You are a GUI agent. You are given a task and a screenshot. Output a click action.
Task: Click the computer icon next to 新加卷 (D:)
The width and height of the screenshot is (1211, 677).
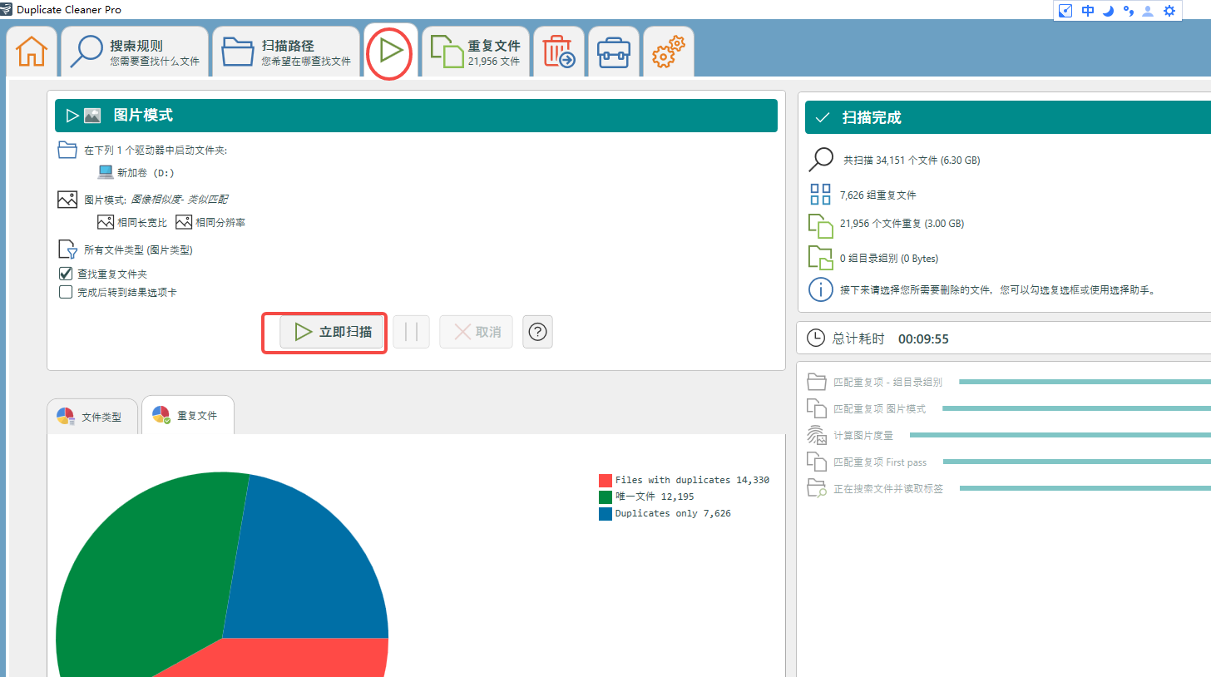coord(106,172)
